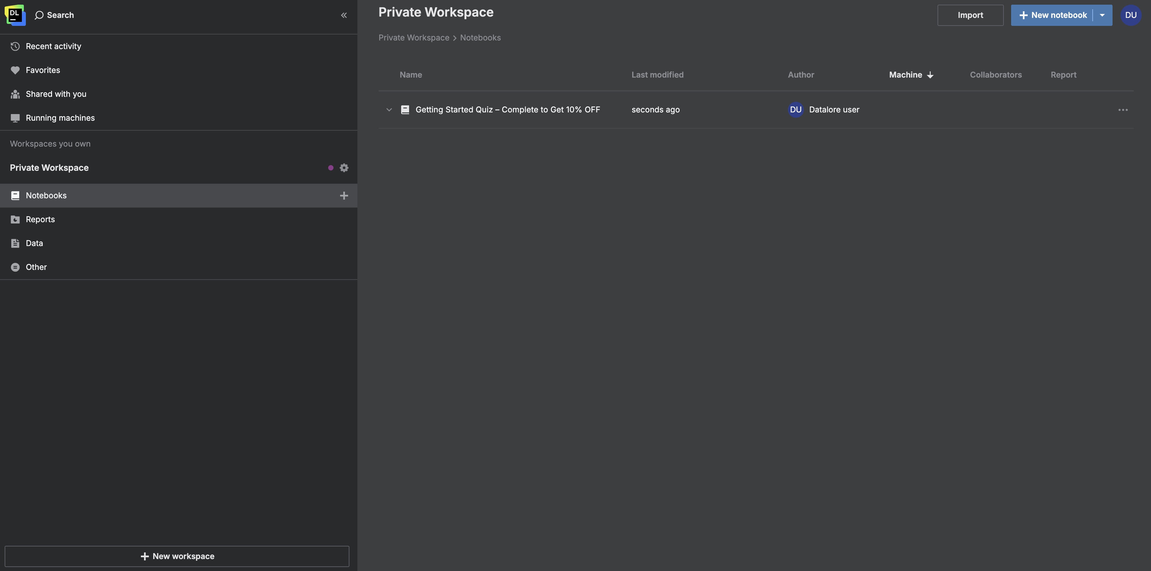Click the Import button
Viewport: 1151px width, 571px height.
(x=970, y=15)
